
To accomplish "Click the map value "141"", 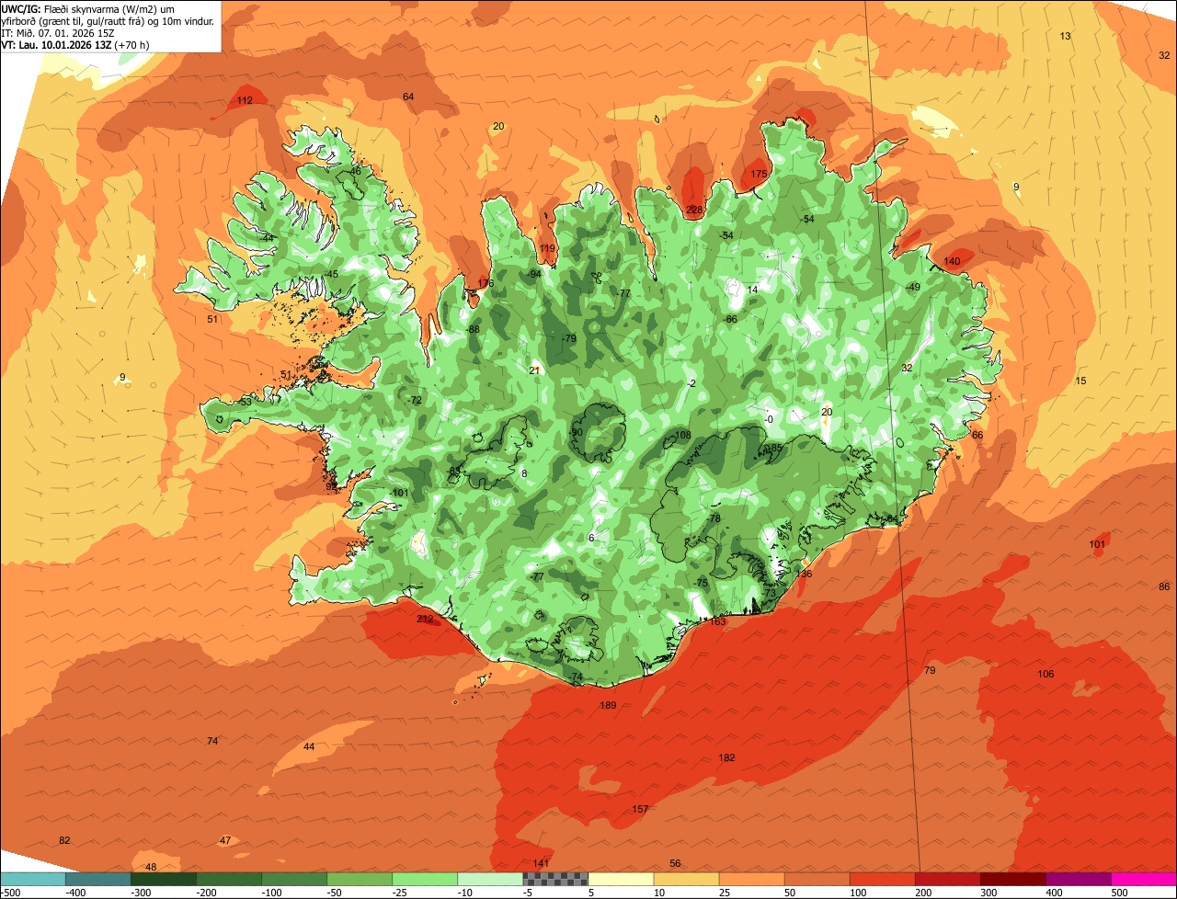I will 541,863.
